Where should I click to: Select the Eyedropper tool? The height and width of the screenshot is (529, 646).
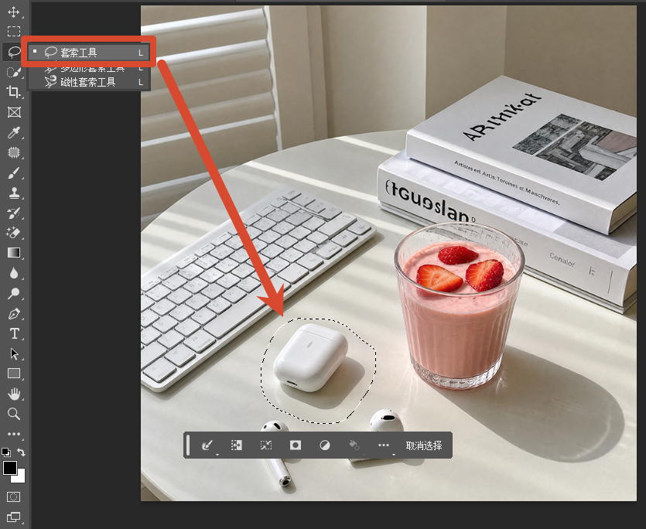click(x=14, y=132)
